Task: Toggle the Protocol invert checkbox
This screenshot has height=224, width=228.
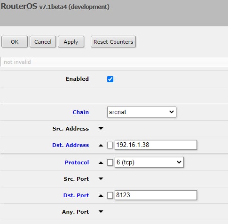Action: click(x=110, y=162)
